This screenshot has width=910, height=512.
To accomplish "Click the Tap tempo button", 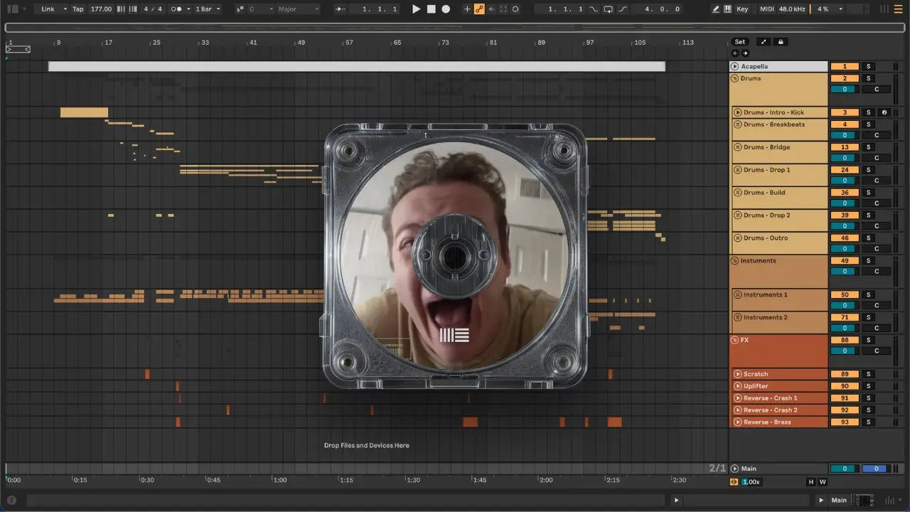I will pyautogui.click(x=78, y=9).
